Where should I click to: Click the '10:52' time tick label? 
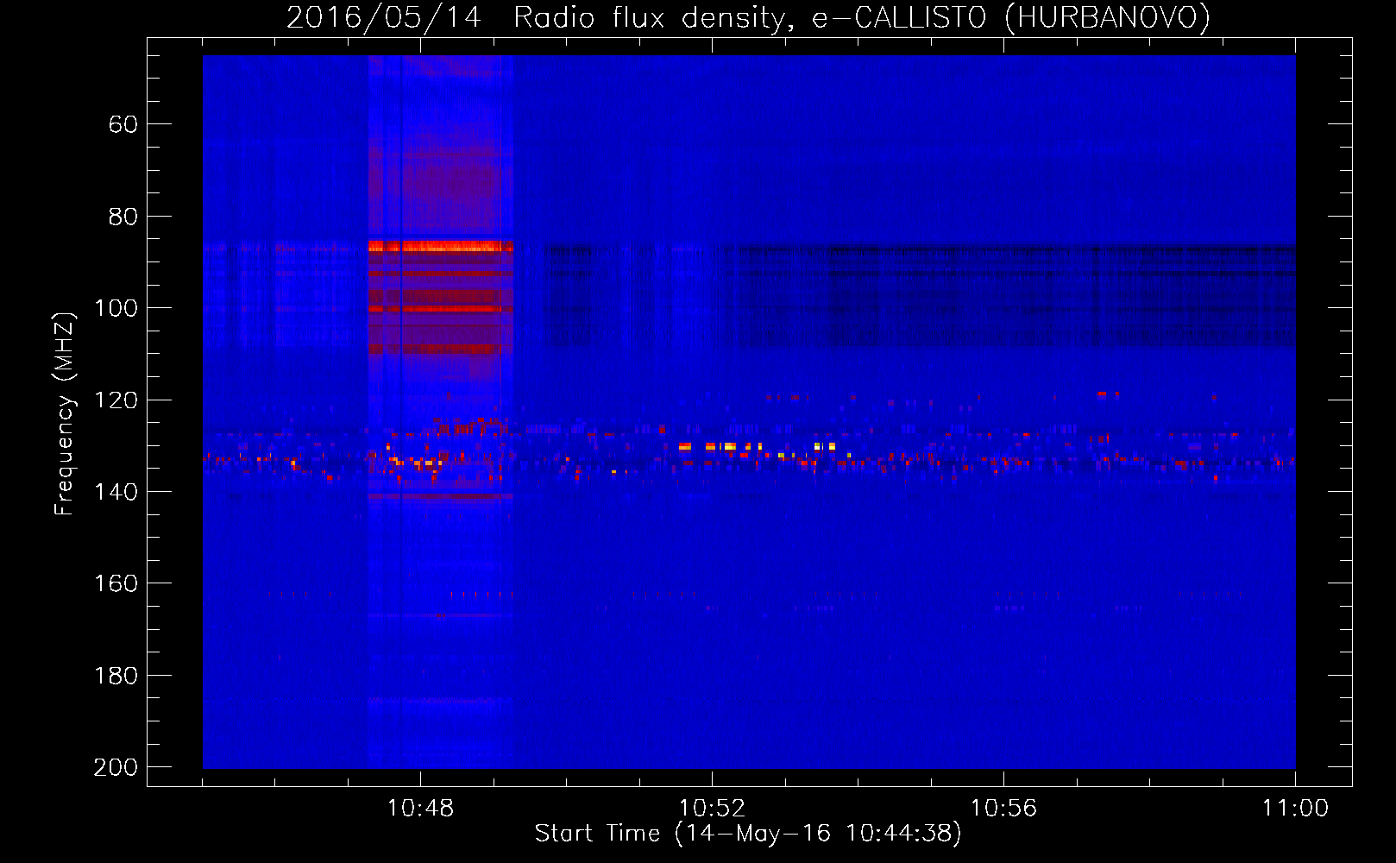[x=712, y=809]
